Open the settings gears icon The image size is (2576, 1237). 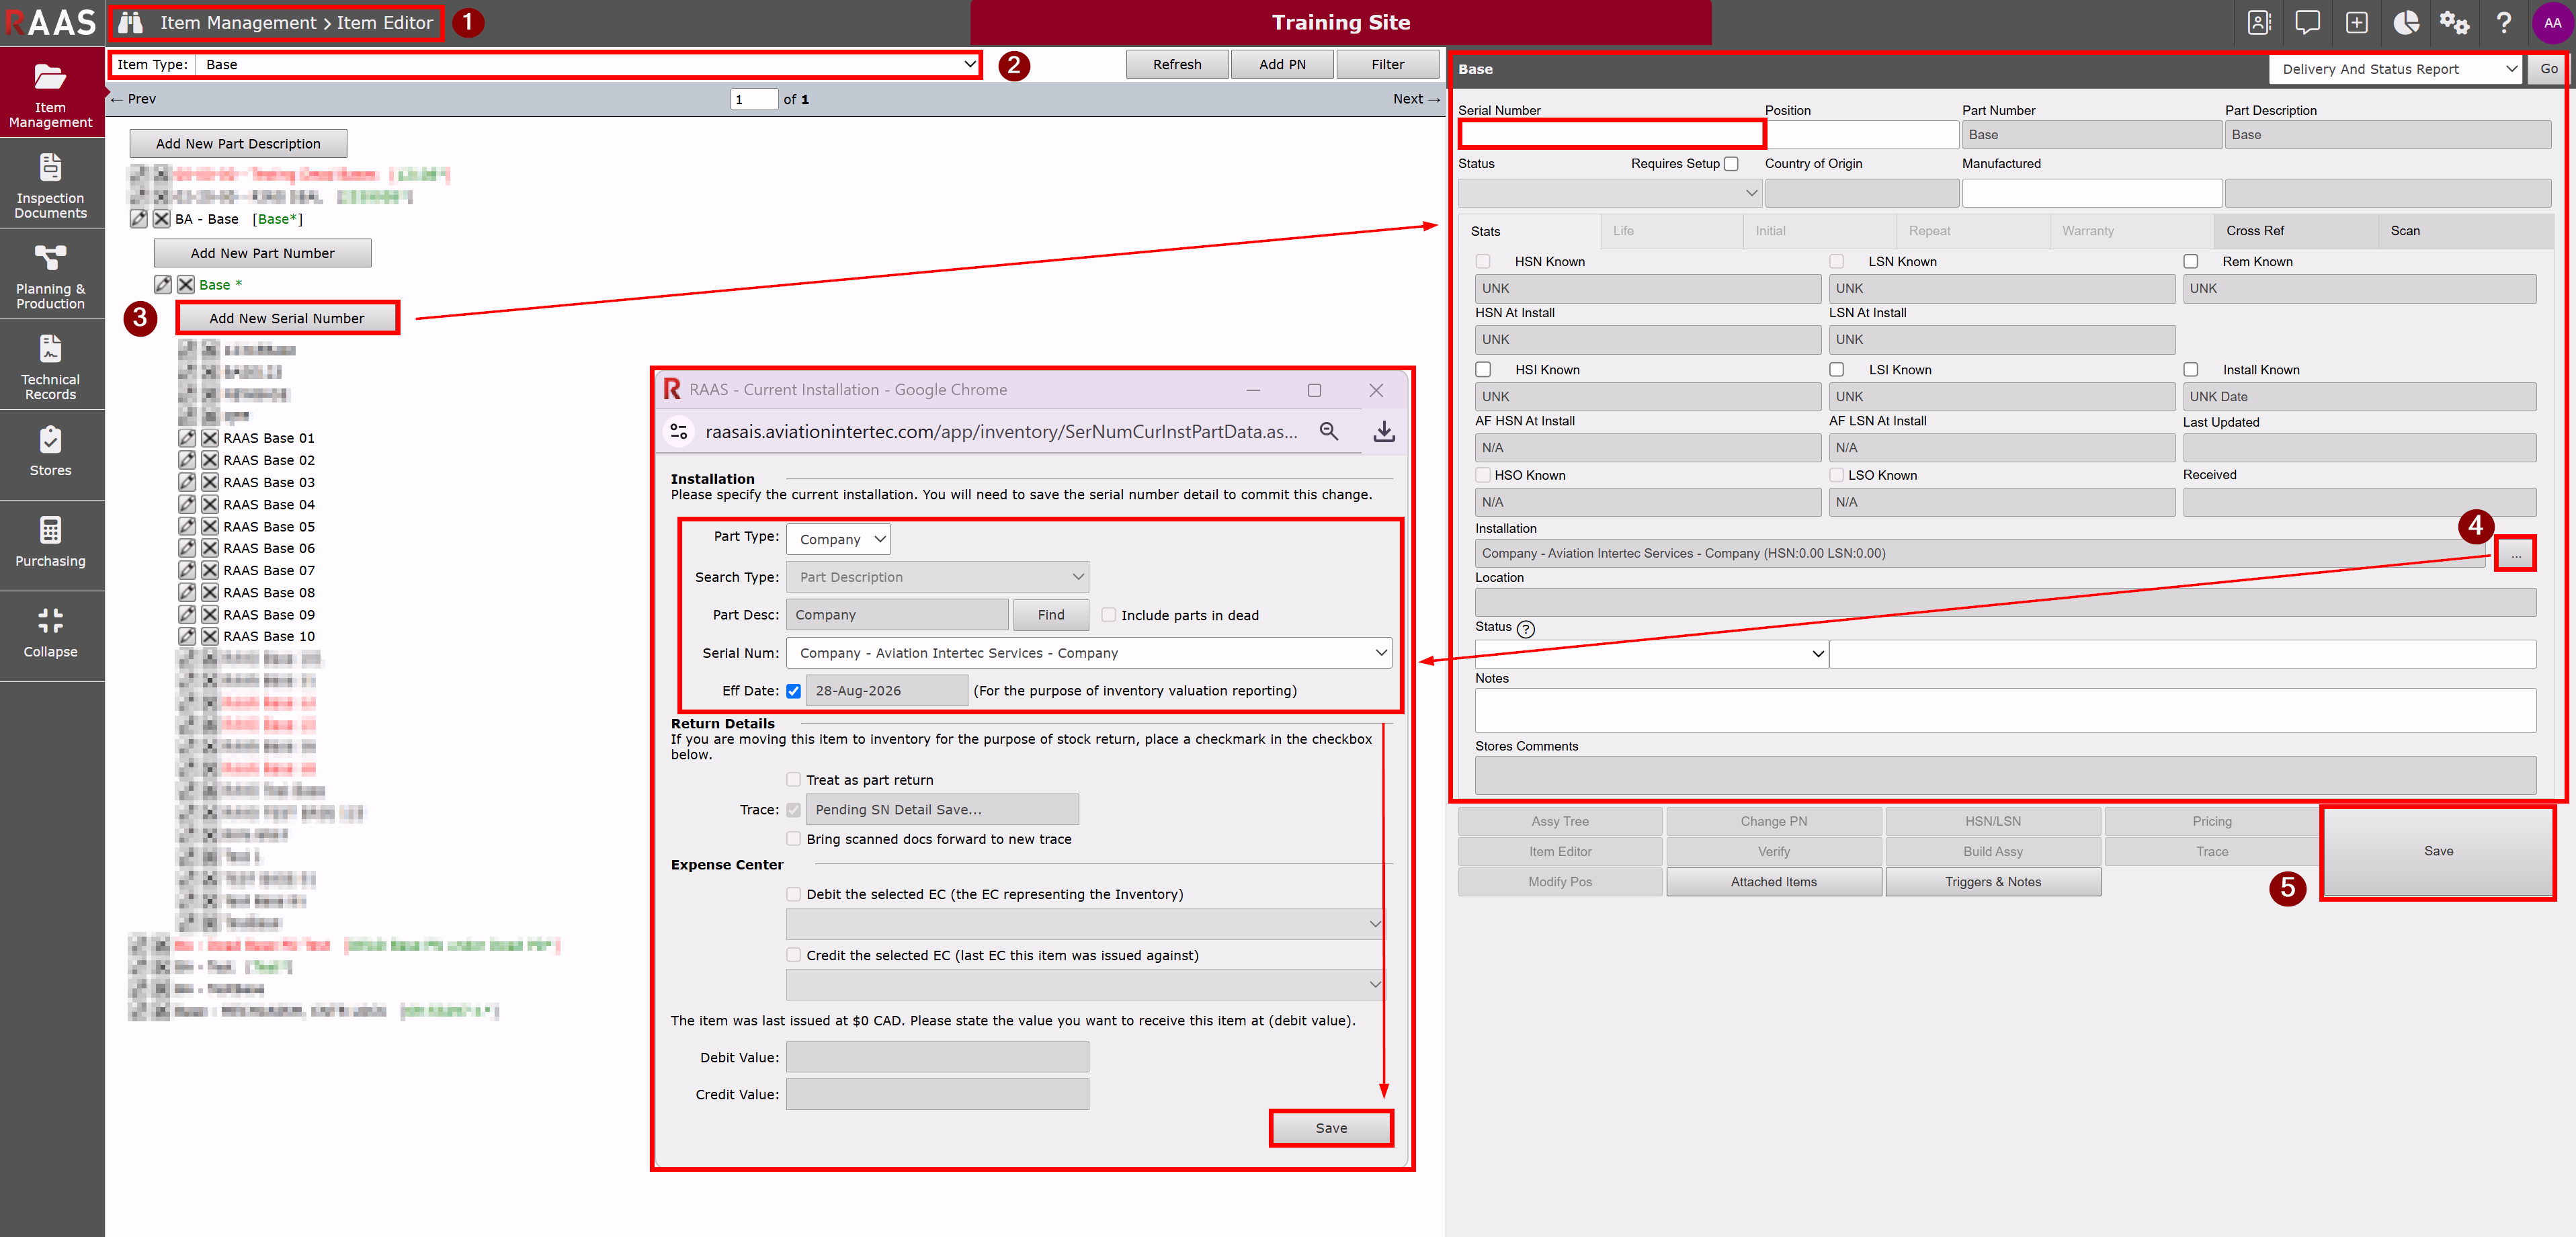(x=2454, y=22)
